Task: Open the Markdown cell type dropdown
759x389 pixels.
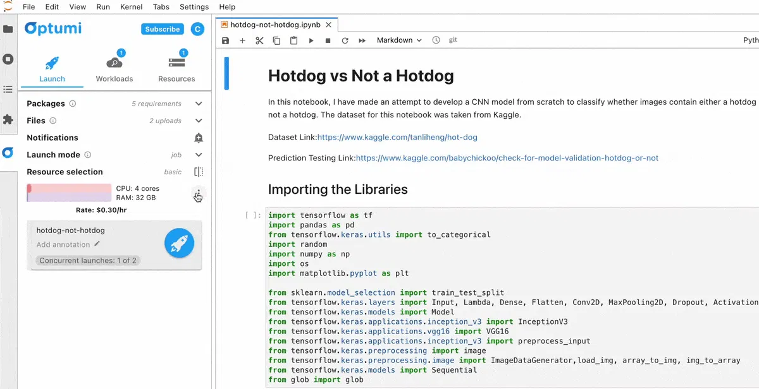Action: point(399,40)
